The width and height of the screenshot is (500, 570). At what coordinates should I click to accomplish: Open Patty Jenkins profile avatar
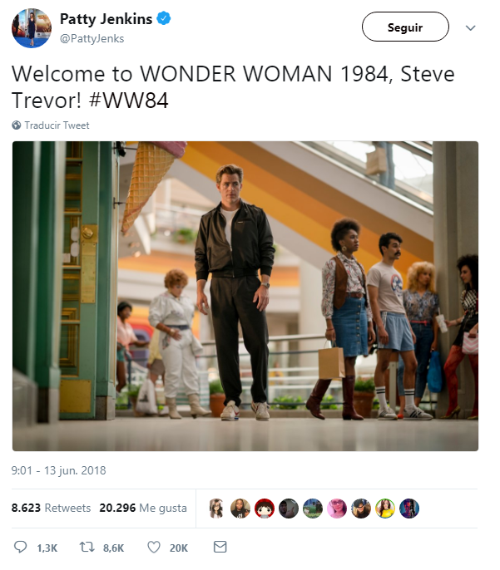pyautogui.click(x=32, y=28)
